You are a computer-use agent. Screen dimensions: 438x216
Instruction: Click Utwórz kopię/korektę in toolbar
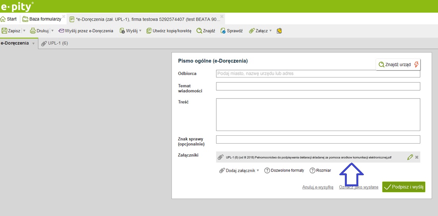click(x=169, y=31)
